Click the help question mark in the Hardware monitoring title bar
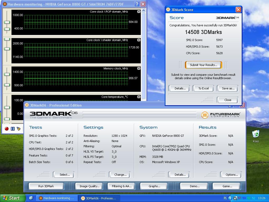 (137, 4)
